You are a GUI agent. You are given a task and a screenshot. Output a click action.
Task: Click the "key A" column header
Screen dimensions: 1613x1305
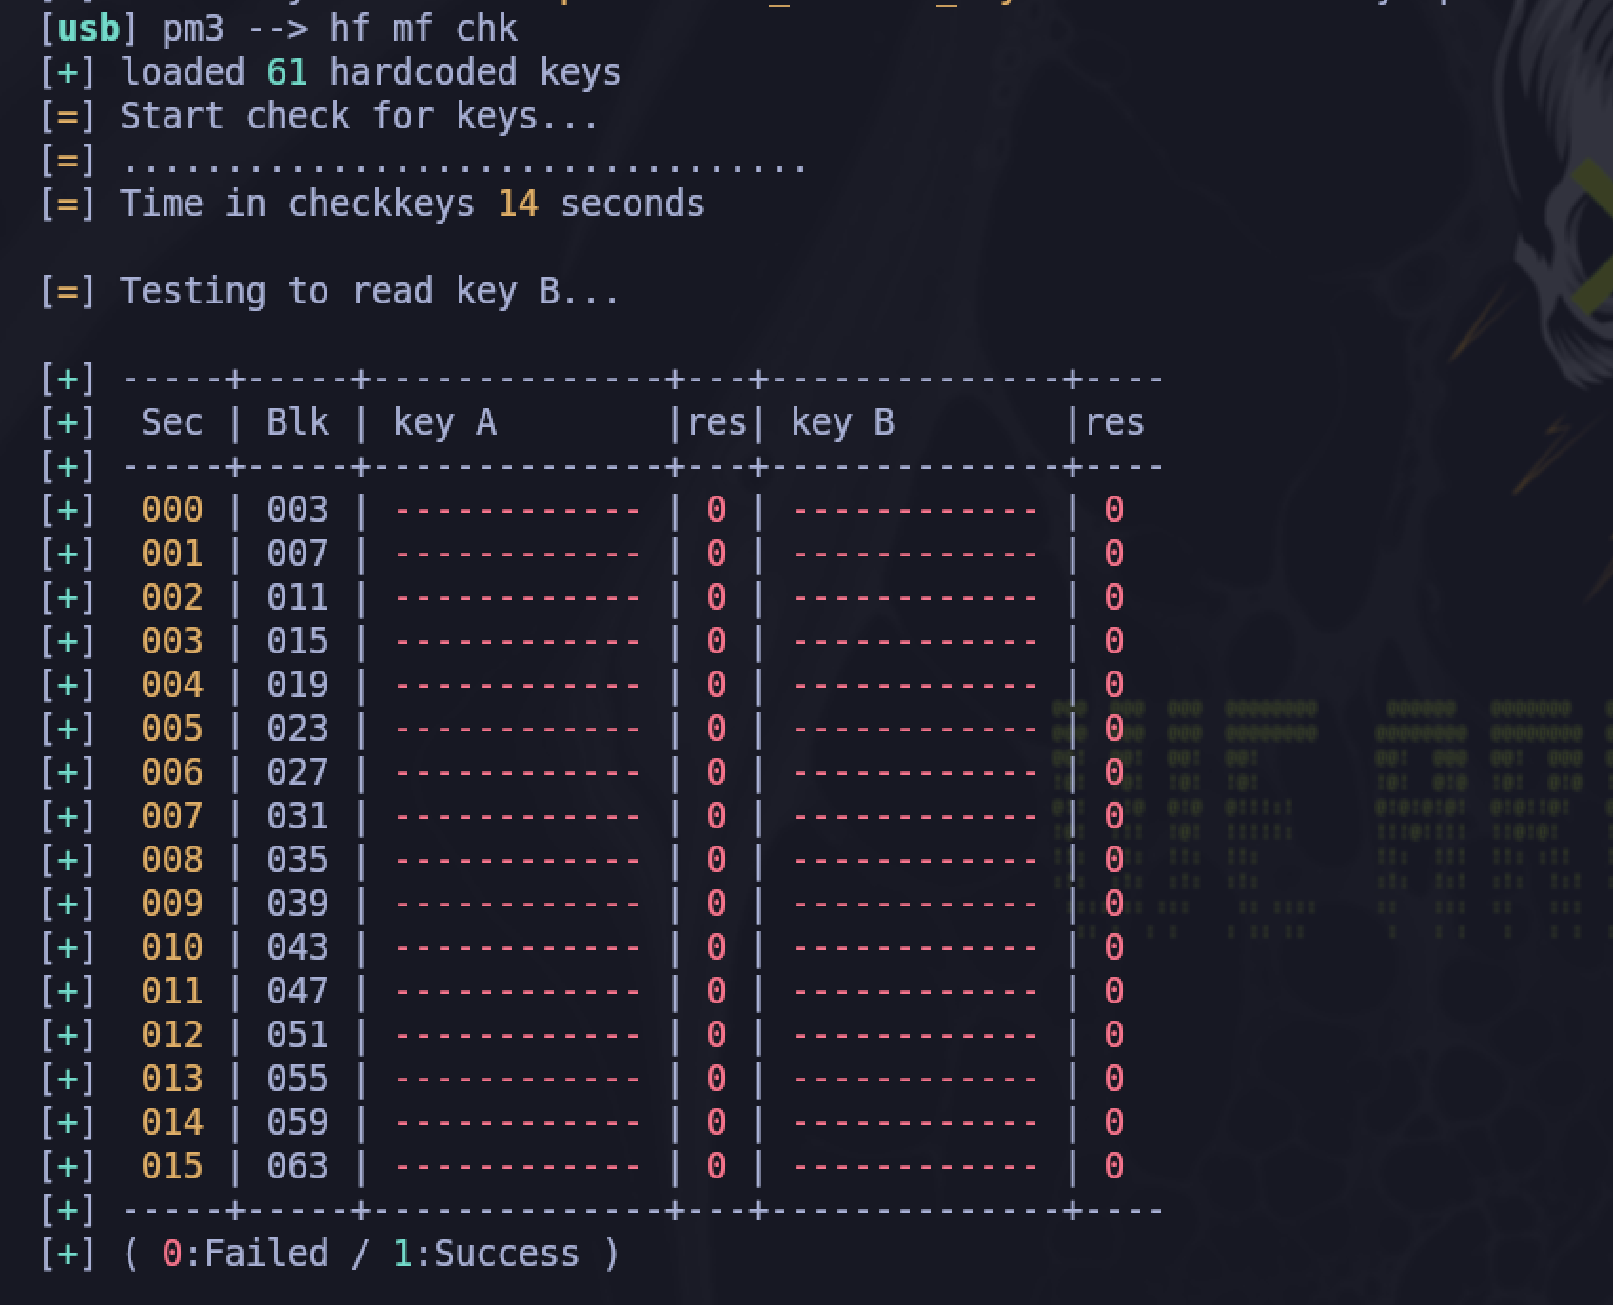pyautogui.click(x=444, y=422)
